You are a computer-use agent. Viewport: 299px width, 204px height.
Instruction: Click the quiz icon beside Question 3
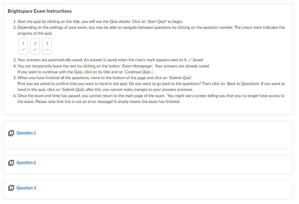11,188
